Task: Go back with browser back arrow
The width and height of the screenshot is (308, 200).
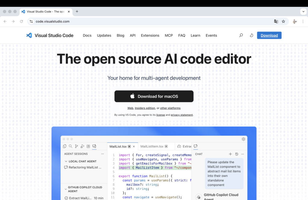Action: (x=5, y=21)
